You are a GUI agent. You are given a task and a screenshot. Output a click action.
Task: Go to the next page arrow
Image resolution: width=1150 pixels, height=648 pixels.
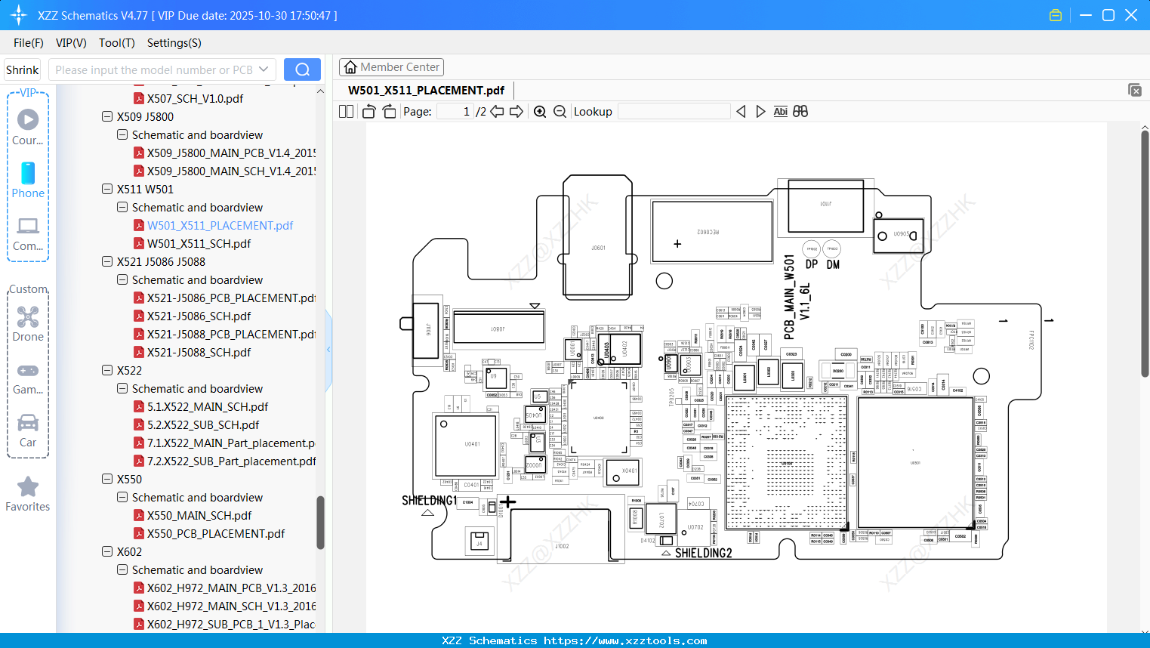[516, 112]
